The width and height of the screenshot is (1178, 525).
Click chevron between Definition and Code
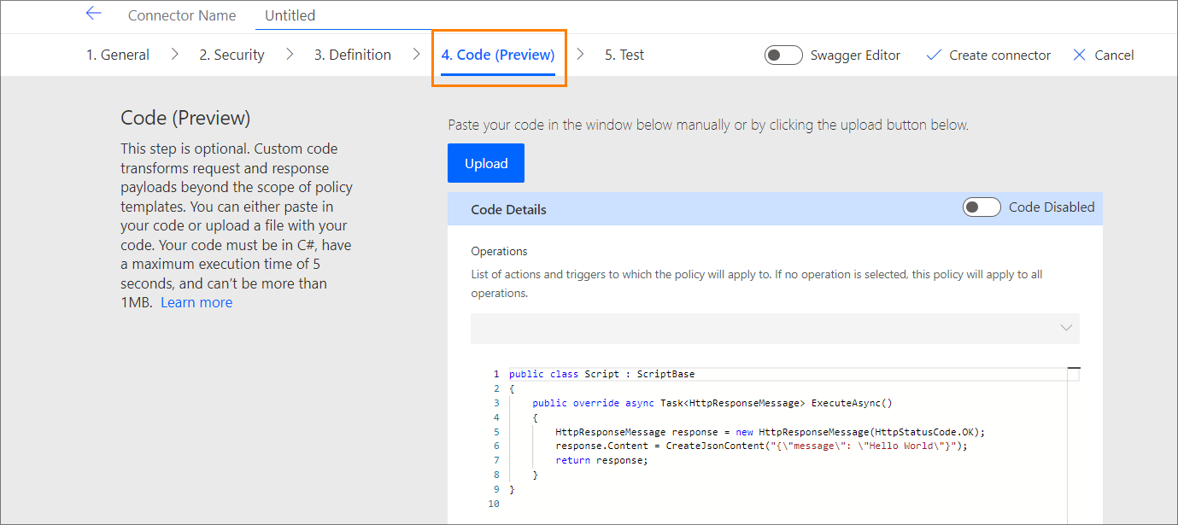click(x=416, y=55)
